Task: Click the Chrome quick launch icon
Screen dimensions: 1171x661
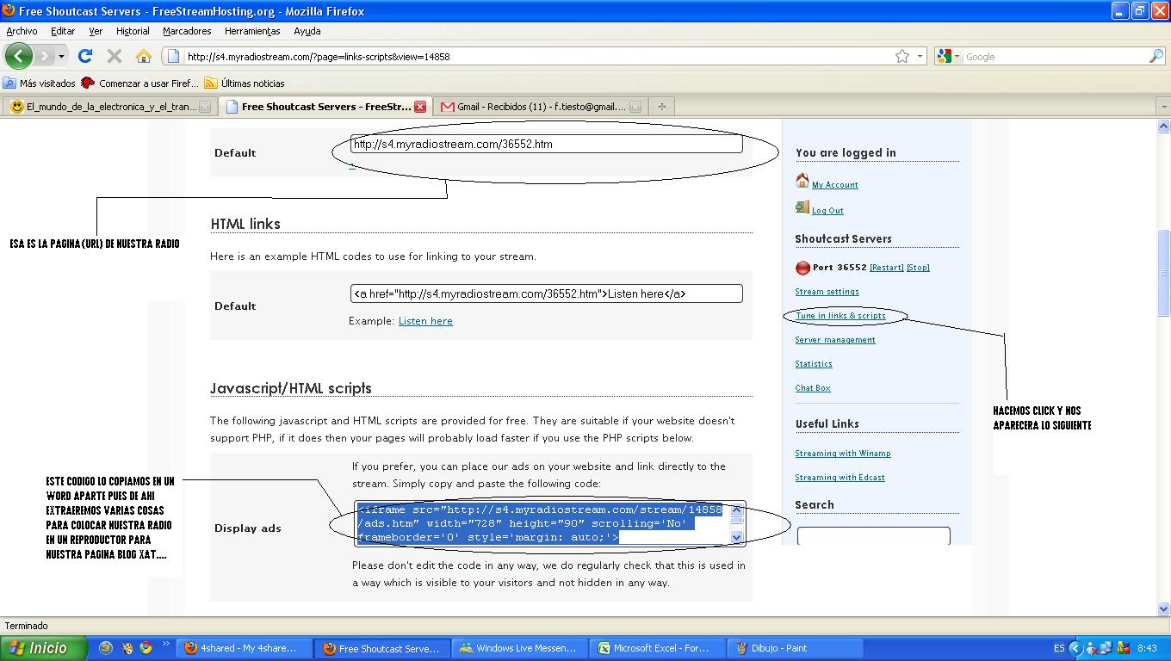Action: [146, 648]
